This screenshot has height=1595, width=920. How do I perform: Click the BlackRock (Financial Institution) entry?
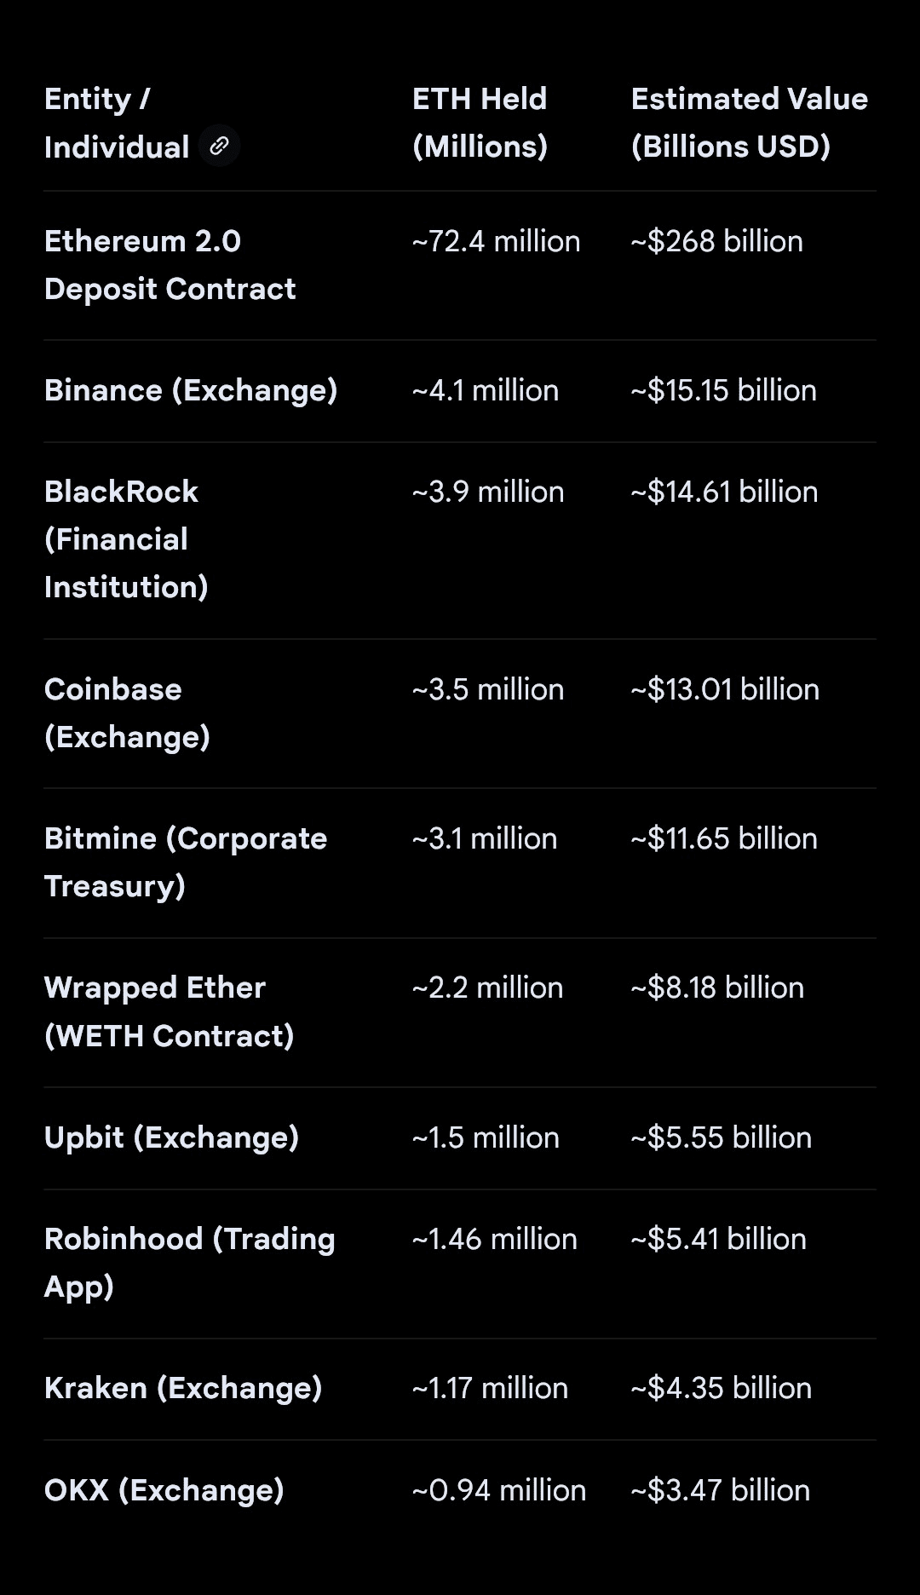[126, 539]
